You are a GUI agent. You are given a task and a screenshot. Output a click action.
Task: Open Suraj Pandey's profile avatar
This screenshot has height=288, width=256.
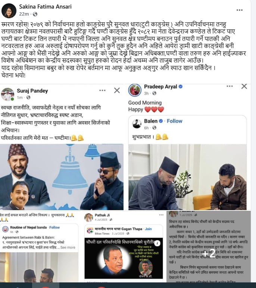tap(7, 94)
